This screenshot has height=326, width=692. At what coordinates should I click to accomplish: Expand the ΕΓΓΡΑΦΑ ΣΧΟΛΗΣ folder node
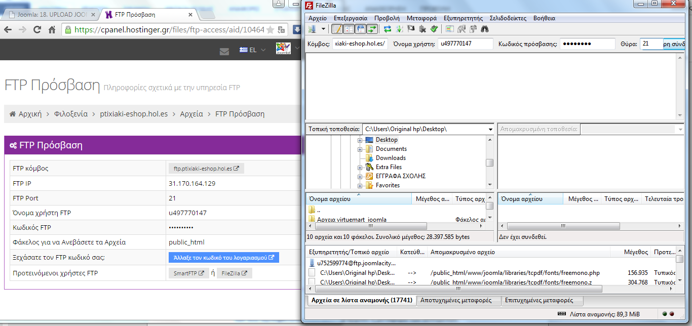click(360, 176)
